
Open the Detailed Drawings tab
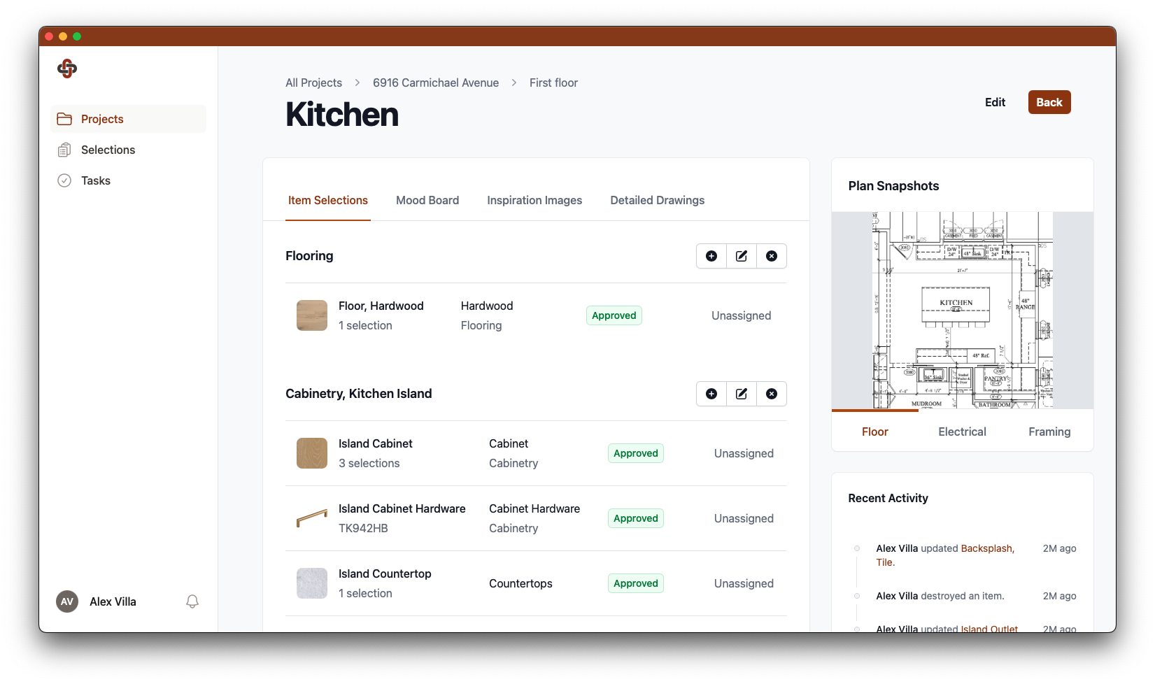point(657,200)
